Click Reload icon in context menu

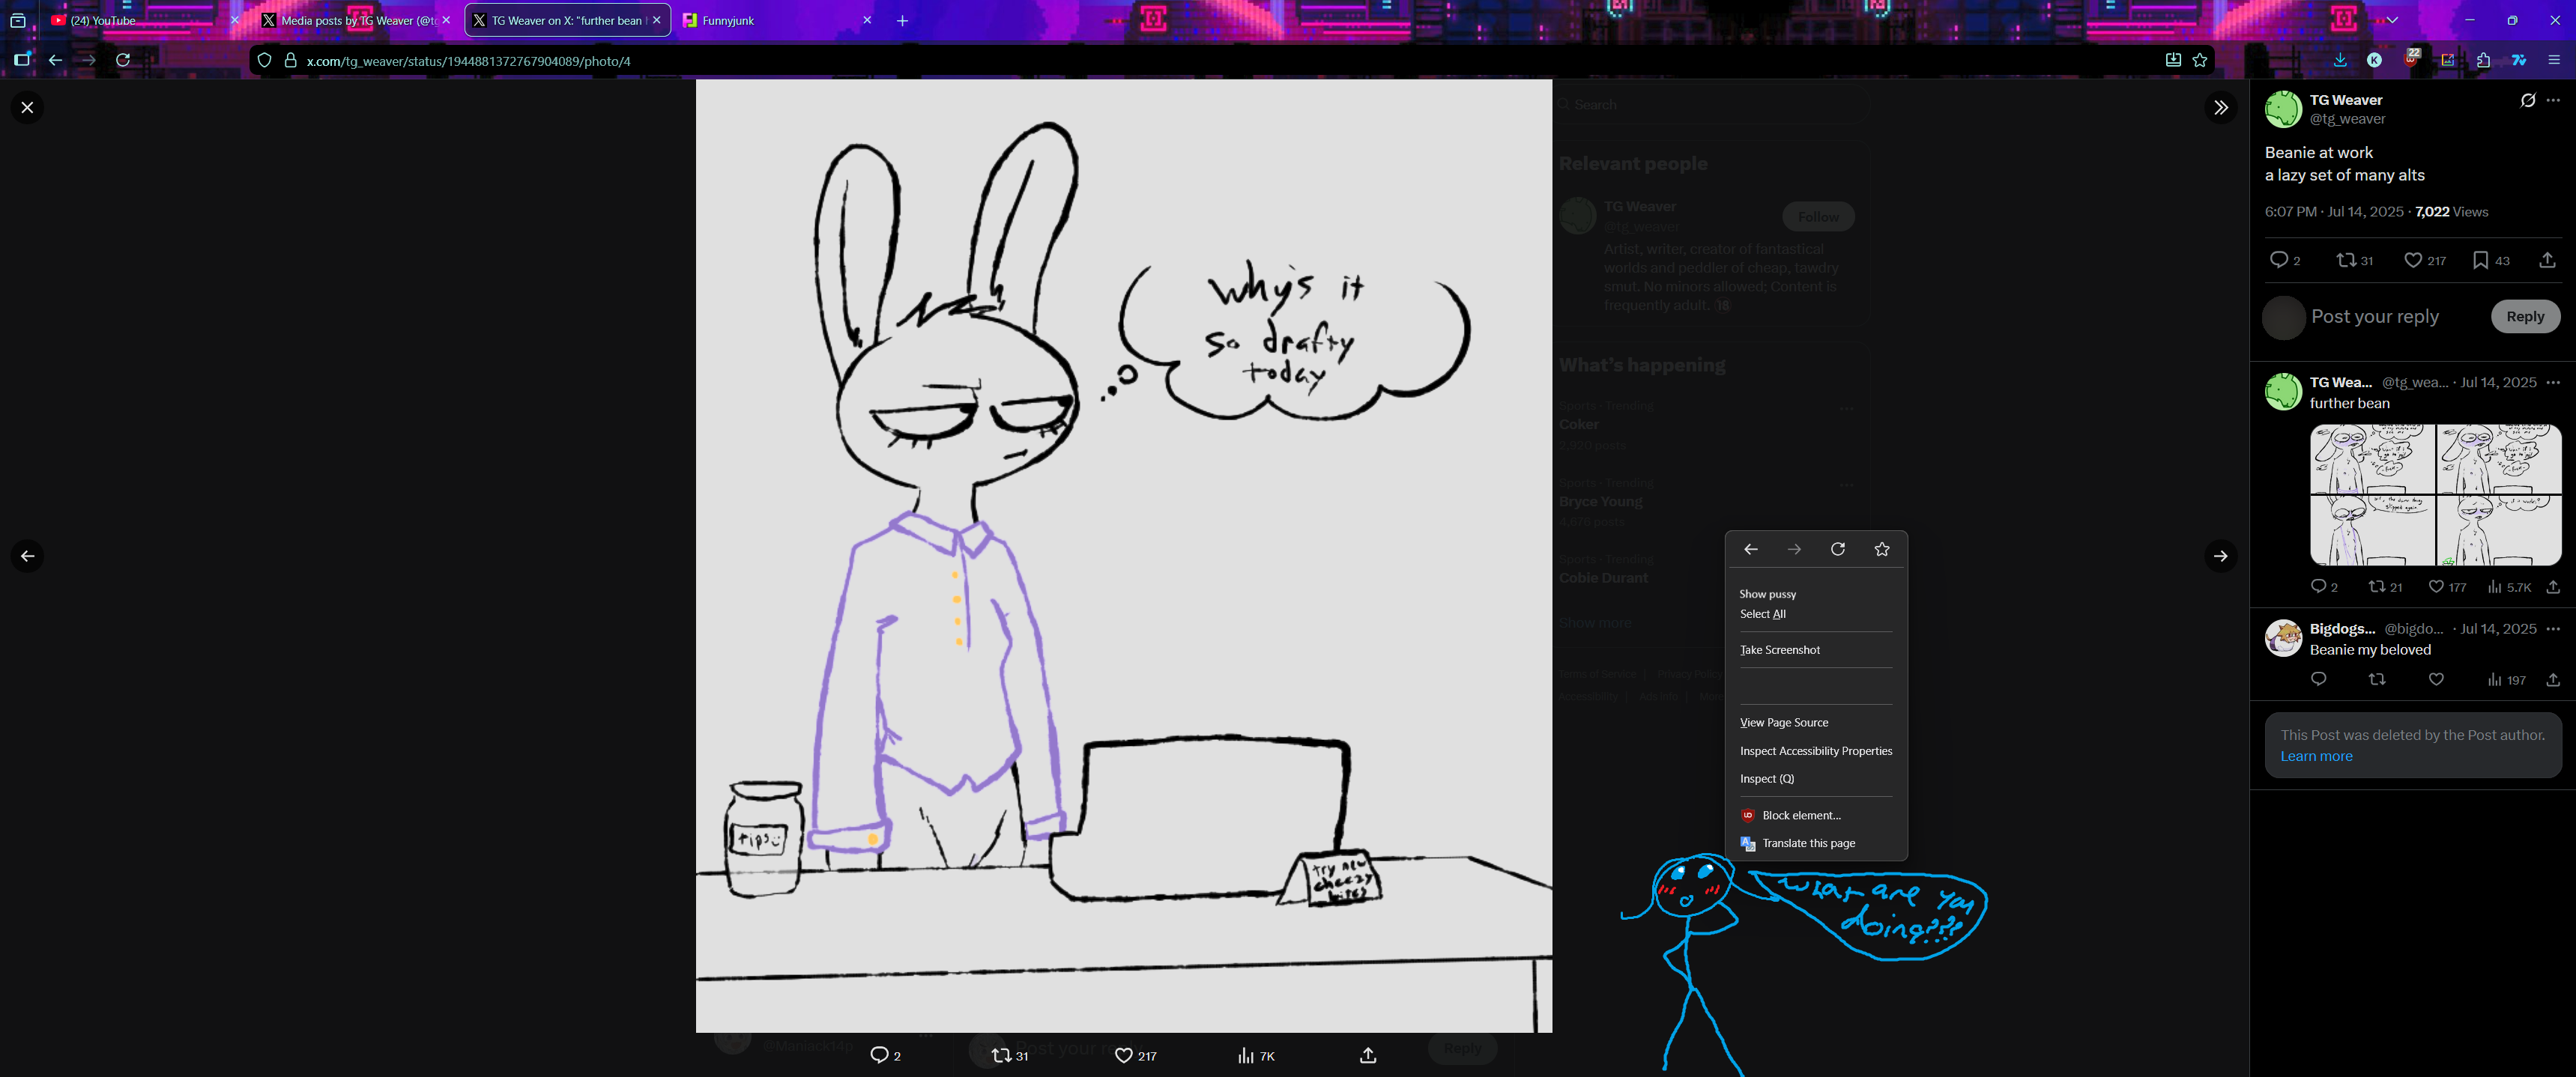tap(1838, 549)
